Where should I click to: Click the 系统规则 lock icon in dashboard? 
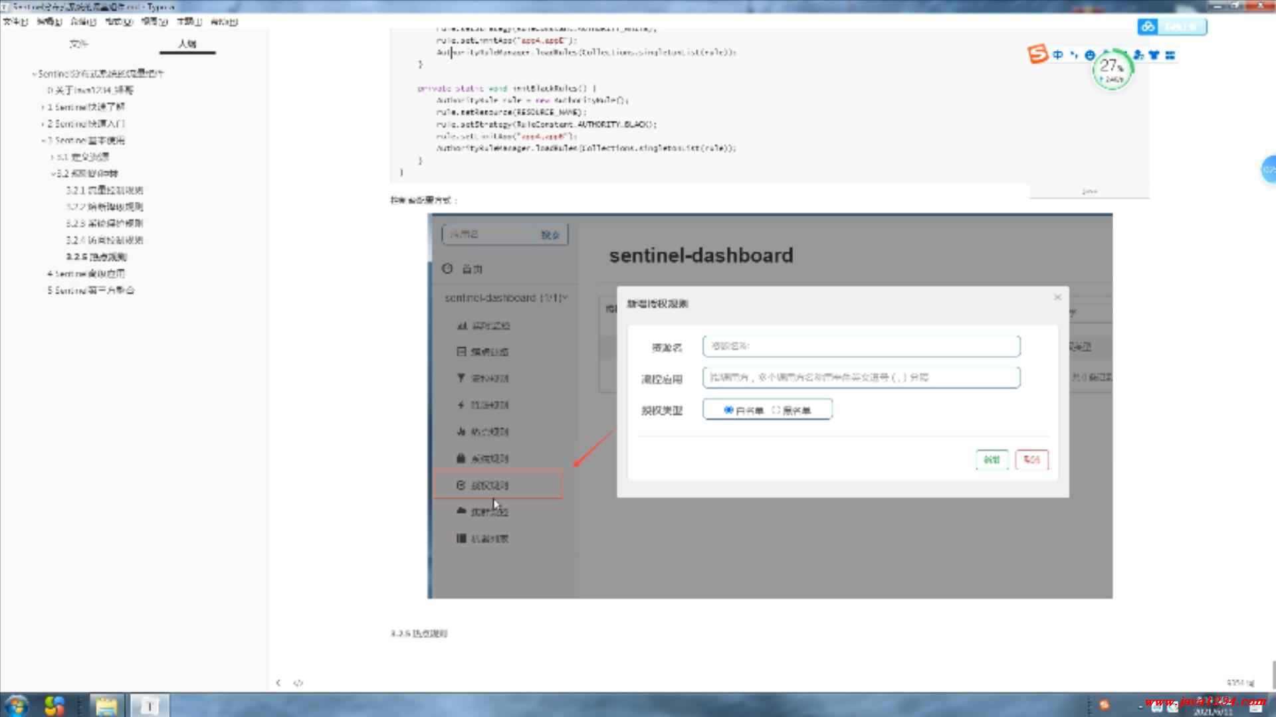[x=461, y=457]
